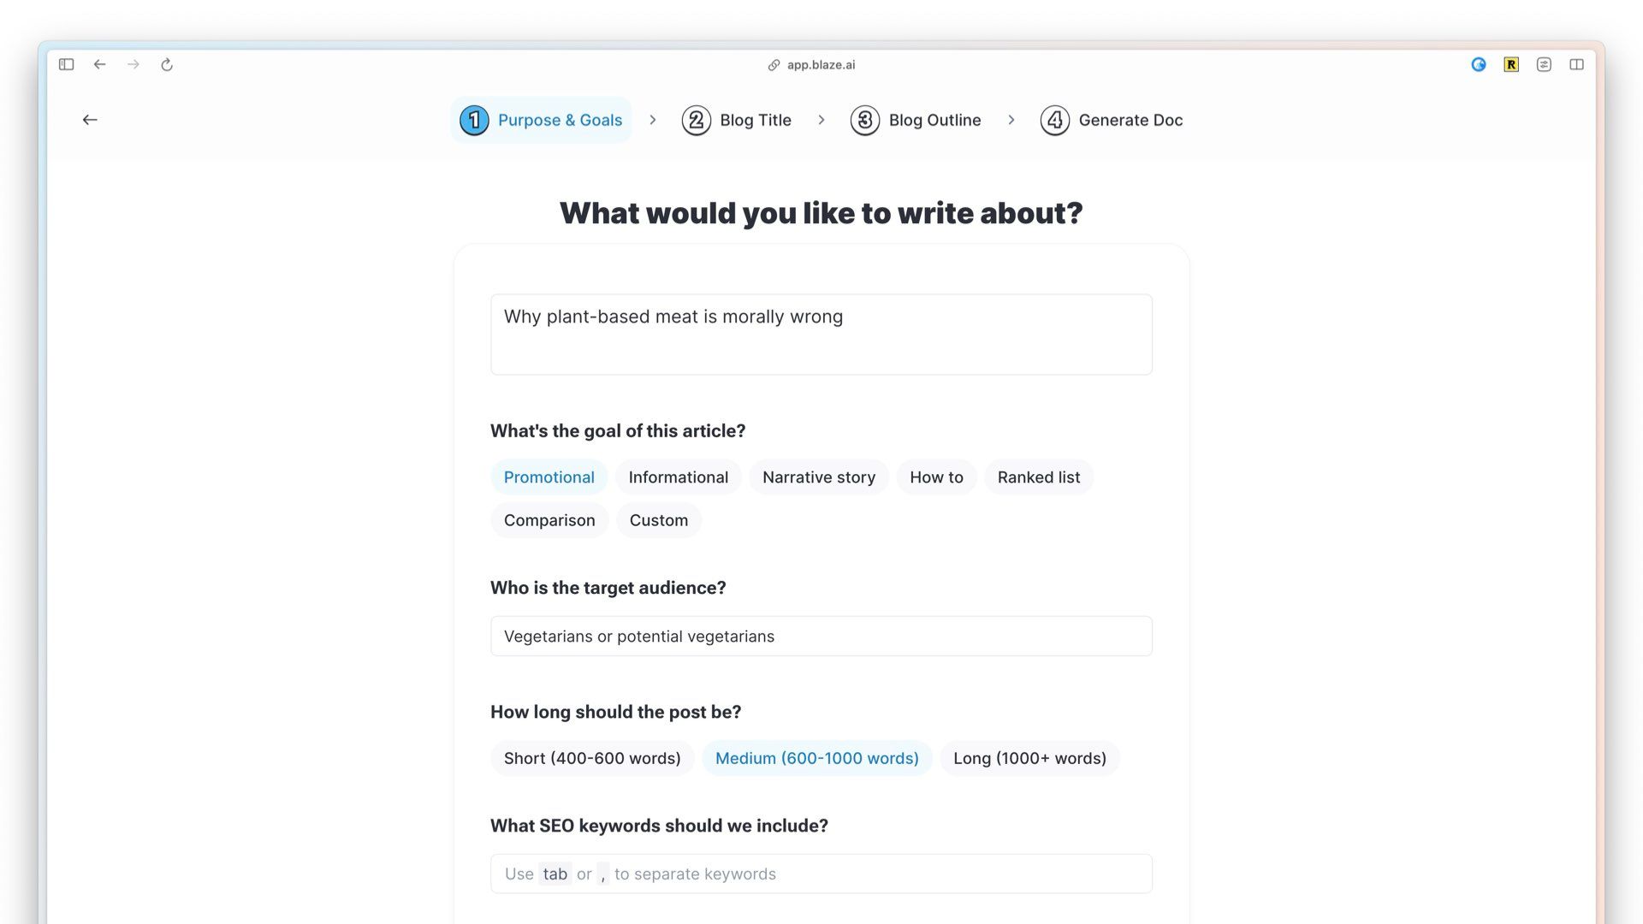Click the blue globe extension icon
The height and width of the screenshot is (924, 1643).
(x=1479, y=64)
